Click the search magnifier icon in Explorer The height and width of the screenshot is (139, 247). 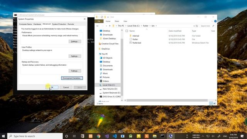(x=213, y=26)
